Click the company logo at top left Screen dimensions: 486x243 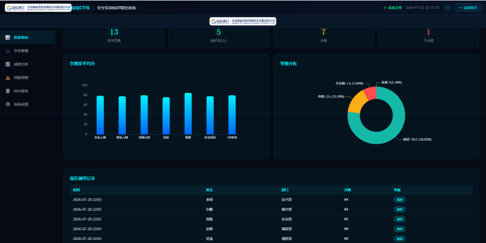(38, 8)
